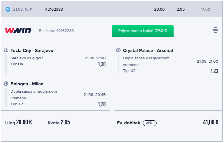224x143 pixels.
Task: Click the WWin logo
Action: pos(18,31)
